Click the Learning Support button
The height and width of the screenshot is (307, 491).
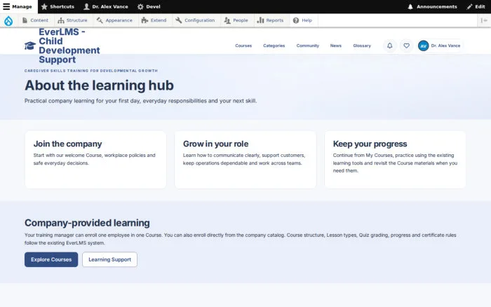109,259
